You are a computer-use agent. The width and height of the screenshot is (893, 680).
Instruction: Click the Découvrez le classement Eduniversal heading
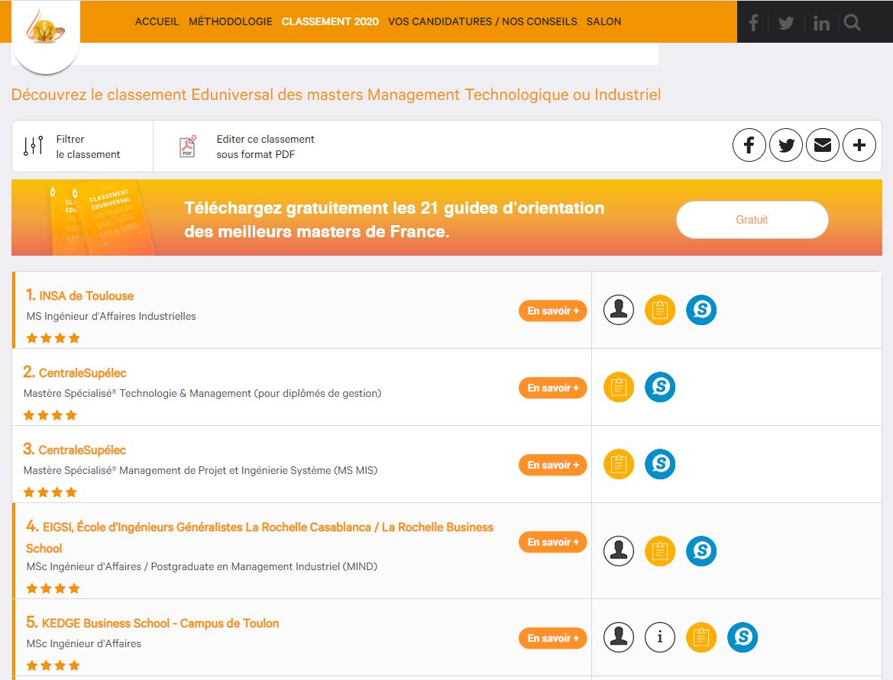pos(336,95)
